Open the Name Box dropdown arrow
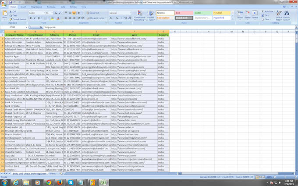The width and height of the screenshot is (298, 186). click(x=30, y=27)
